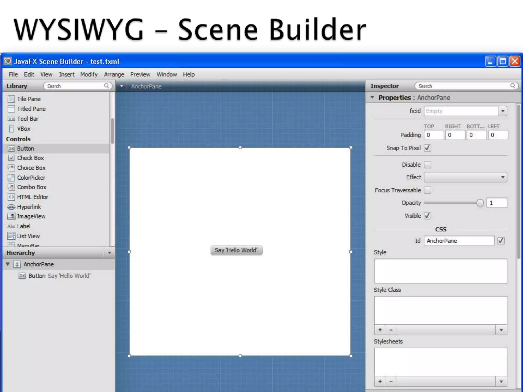Open the Preview menu
The width and height of the screenshot is (523, 392).
point(140,75)
